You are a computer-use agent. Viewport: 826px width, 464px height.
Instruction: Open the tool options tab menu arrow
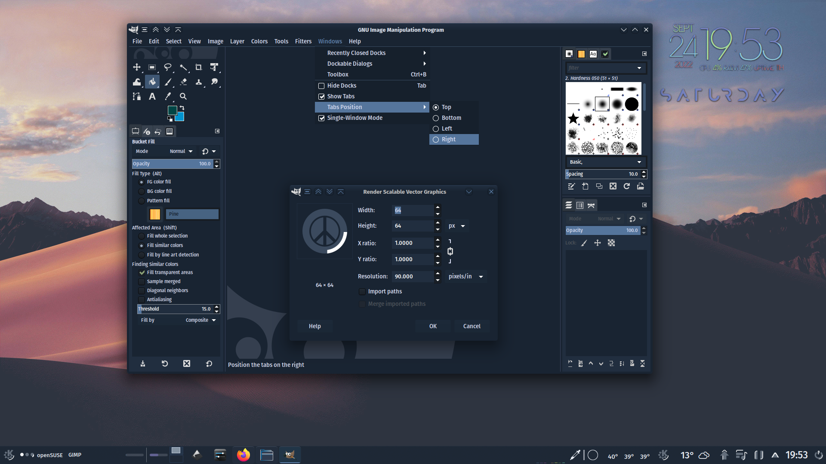point(217,131)
